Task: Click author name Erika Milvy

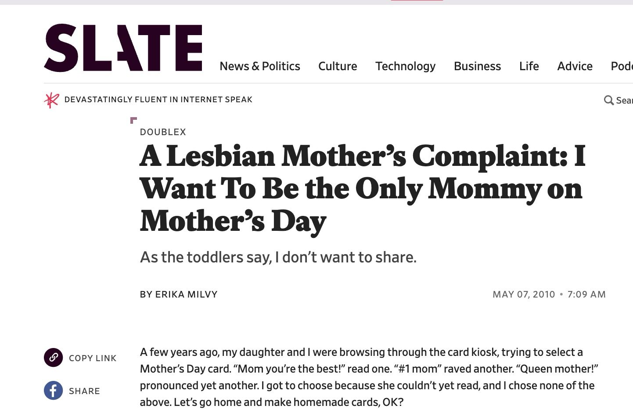Action: [x=186, y=294]
